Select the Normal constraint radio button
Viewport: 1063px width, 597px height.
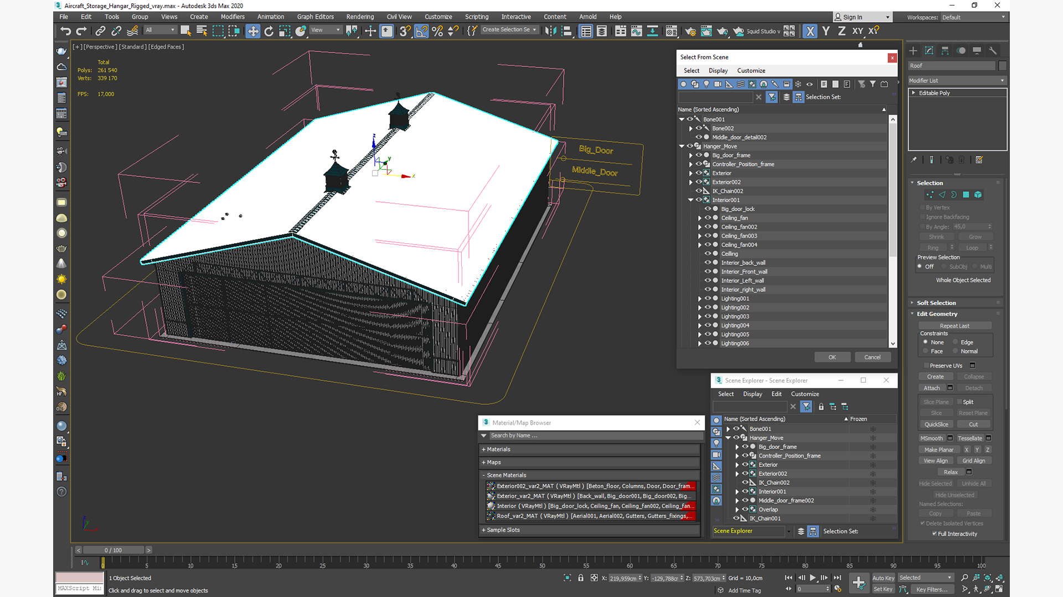pos(955,351)
